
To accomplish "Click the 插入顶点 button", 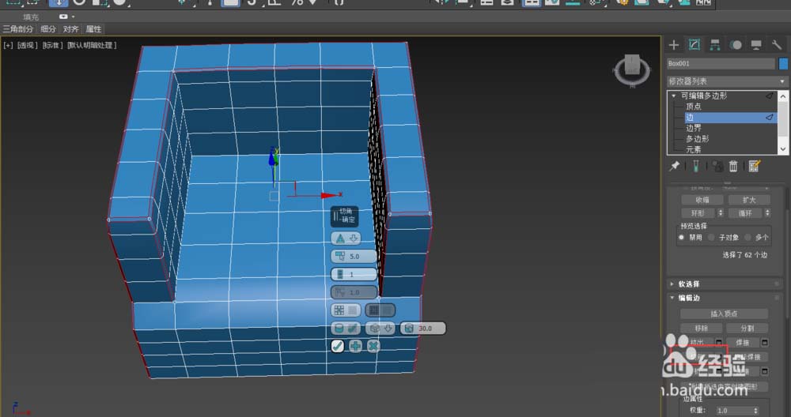I will pyautogui.click(x=723, y=314).
